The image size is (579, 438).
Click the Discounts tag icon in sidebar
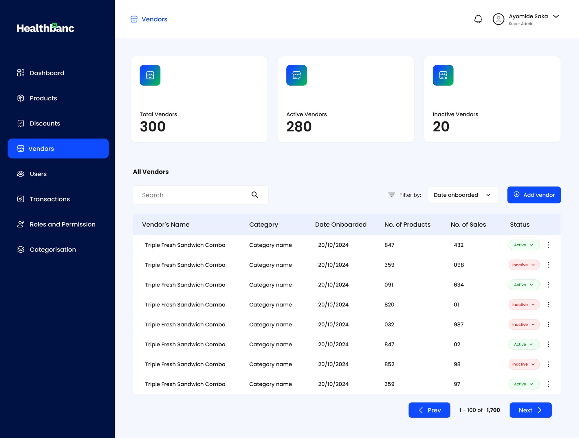21,123
